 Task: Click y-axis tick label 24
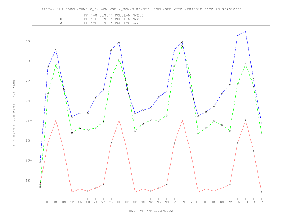[28, 101]
